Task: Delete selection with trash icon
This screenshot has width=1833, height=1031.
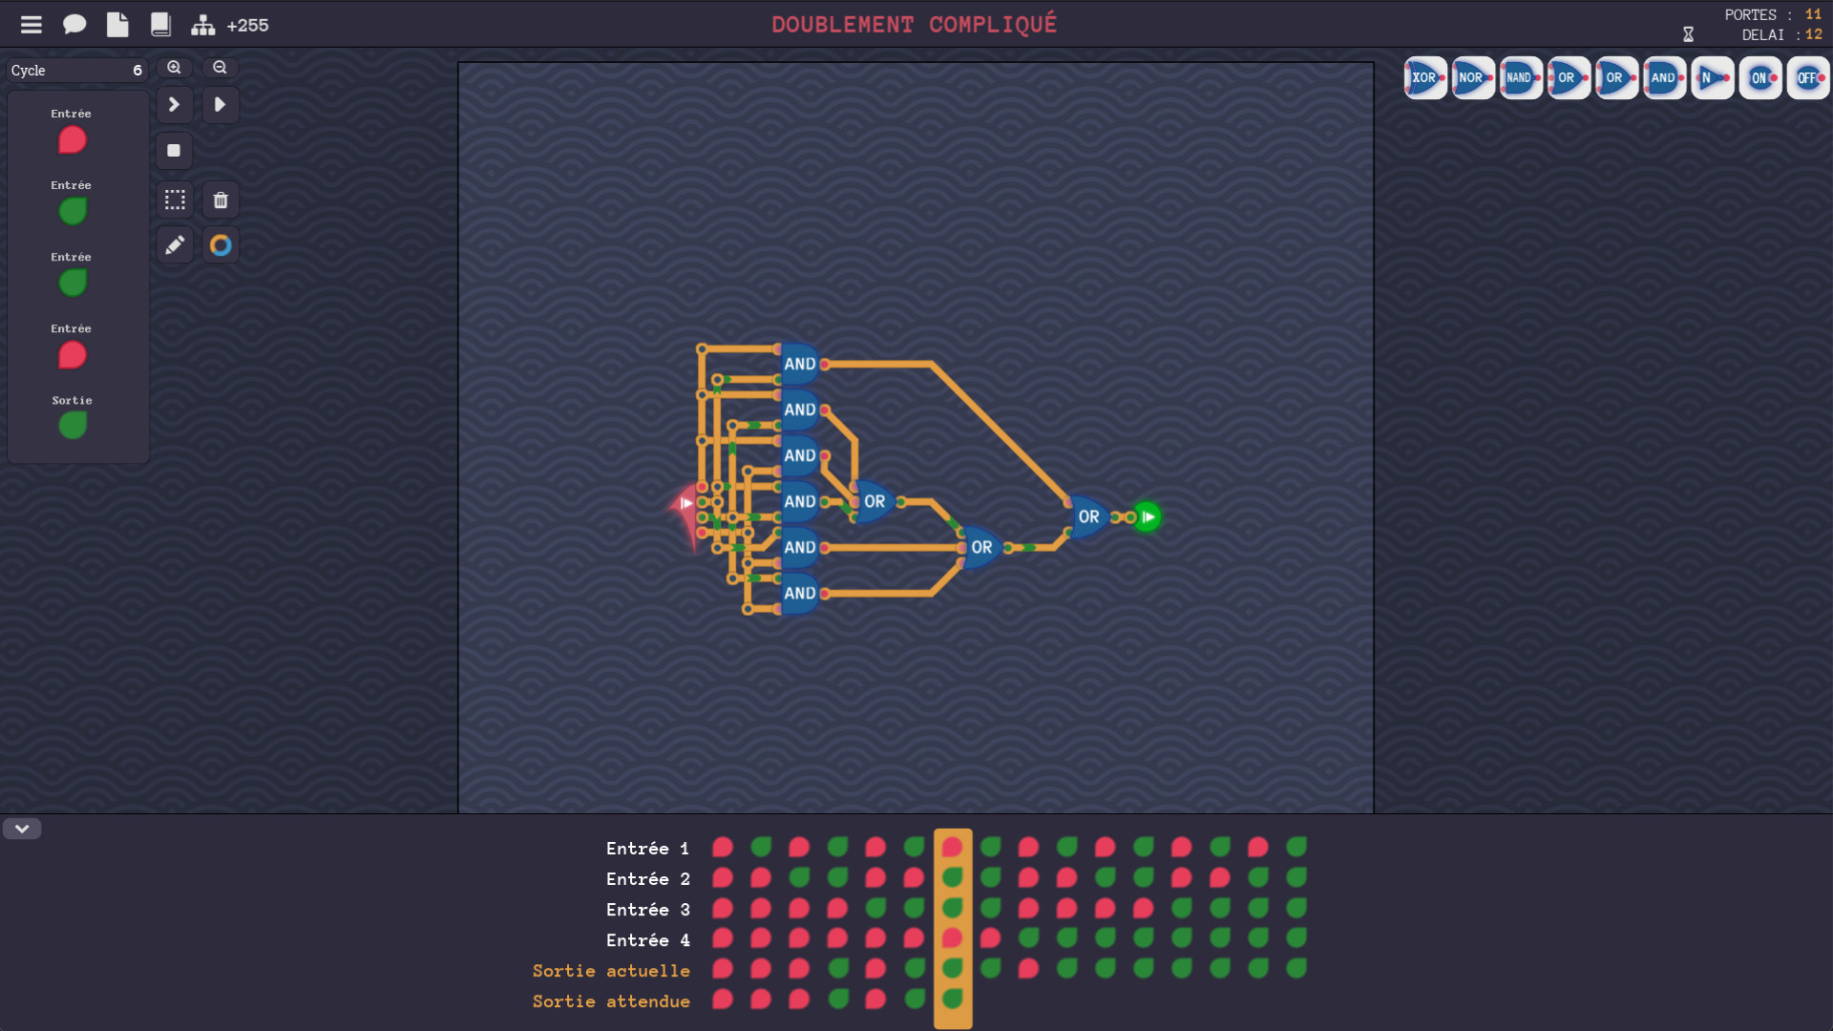Action: click(x=221, y=200)
